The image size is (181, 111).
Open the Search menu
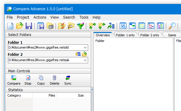[x=69, y=17]
